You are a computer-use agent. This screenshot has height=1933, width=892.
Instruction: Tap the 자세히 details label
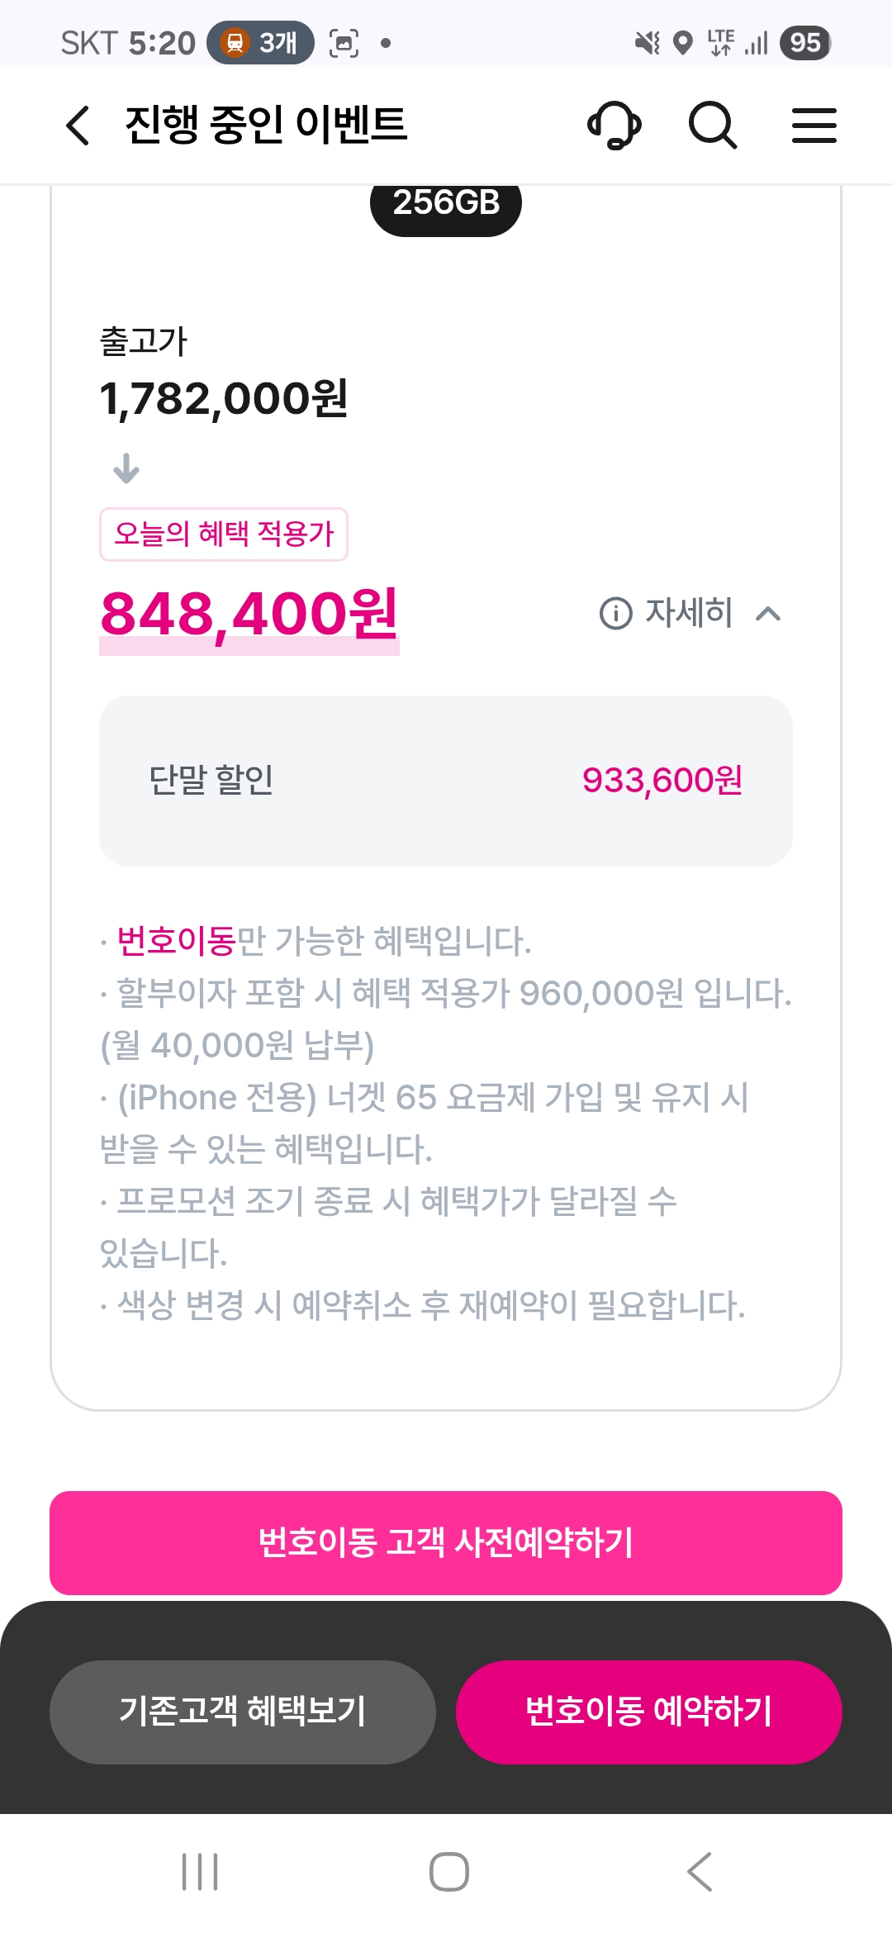[688, 613]
